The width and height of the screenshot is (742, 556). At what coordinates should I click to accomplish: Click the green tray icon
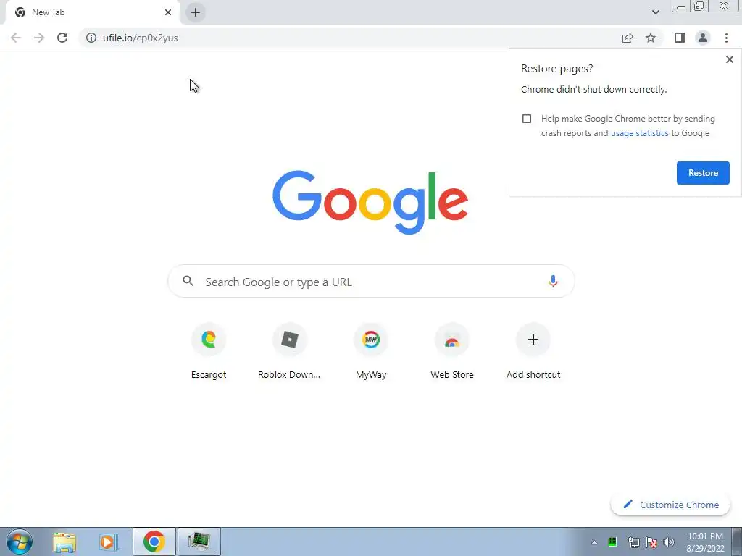pyautogui.click(x=612, y=542)
